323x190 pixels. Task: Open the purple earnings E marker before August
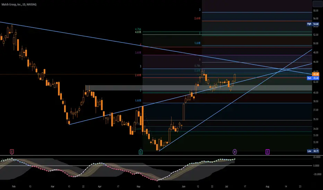pyautogui.click(x=268, y=152)
